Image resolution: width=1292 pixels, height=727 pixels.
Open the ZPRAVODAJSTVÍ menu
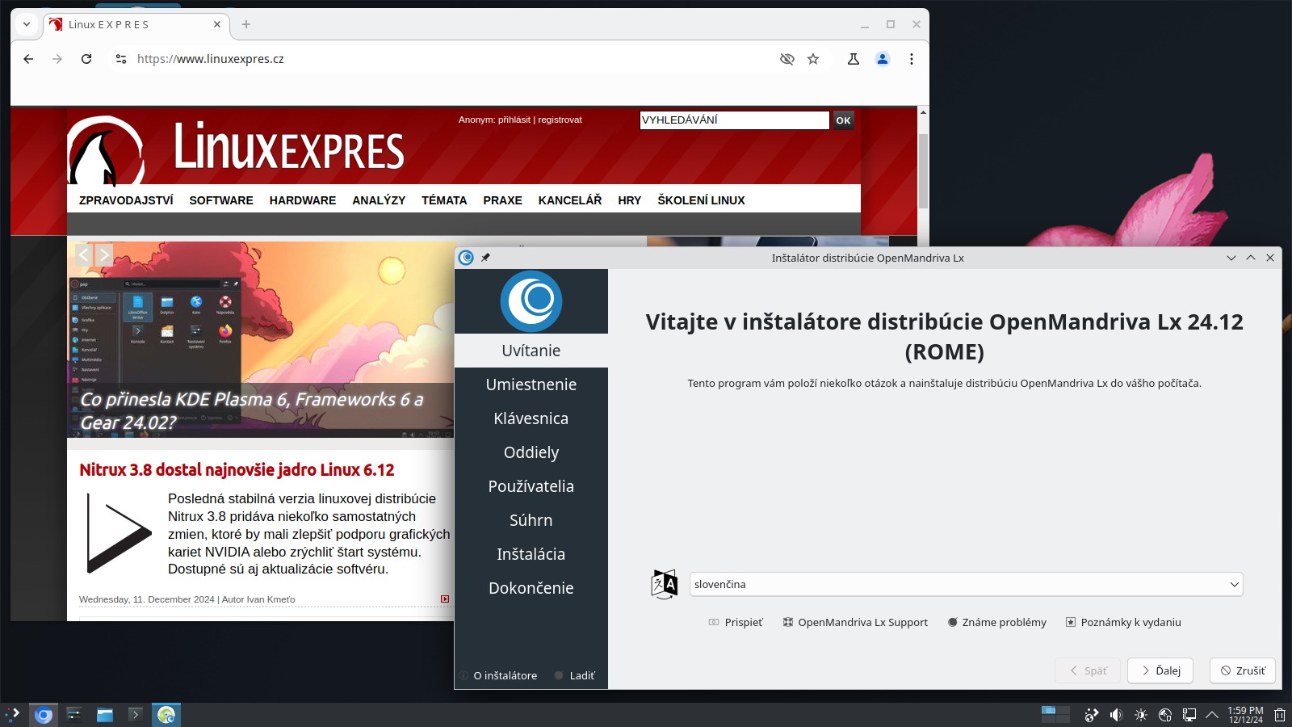coord(126,200)
